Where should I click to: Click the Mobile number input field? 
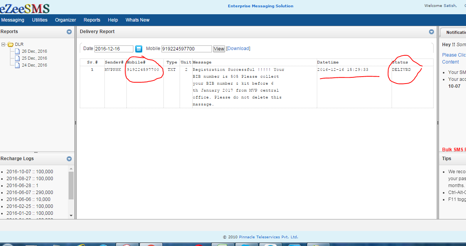tap(187, 49)
